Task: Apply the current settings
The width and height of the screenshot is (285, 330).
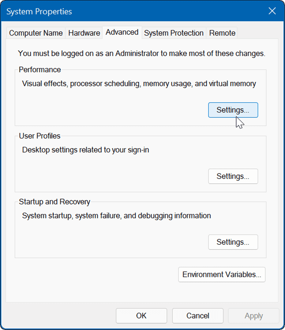Action: (x=253, y=316)
